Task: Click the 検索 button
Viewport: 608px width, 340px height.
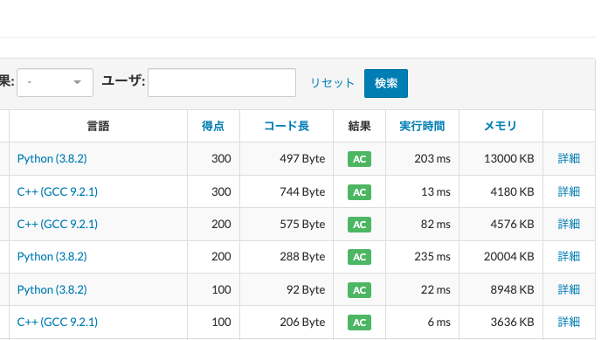Action: (x=386, y=83)
